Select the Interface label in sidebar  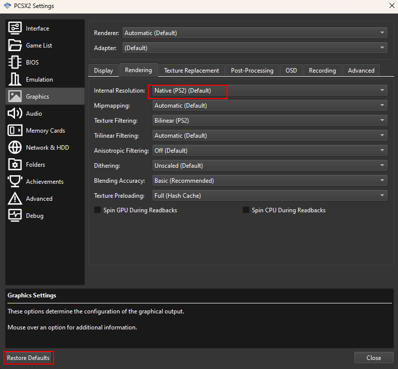(x=37, y=29)
